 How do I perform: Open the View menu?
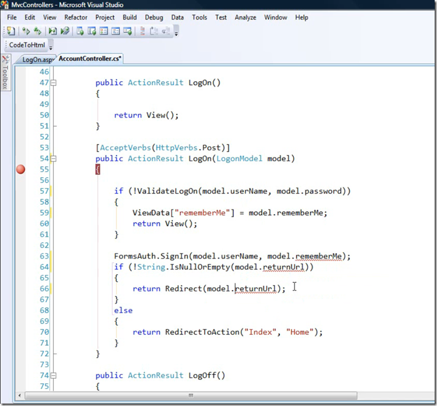tap(50, 18)
